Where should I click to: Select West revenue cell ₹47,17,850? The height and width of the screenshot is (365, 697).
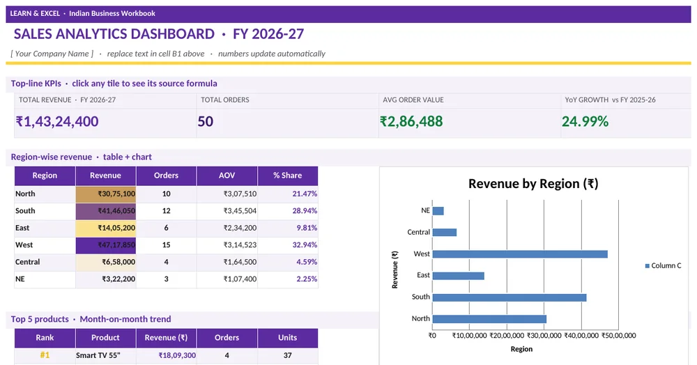click(x=105, y=245)
